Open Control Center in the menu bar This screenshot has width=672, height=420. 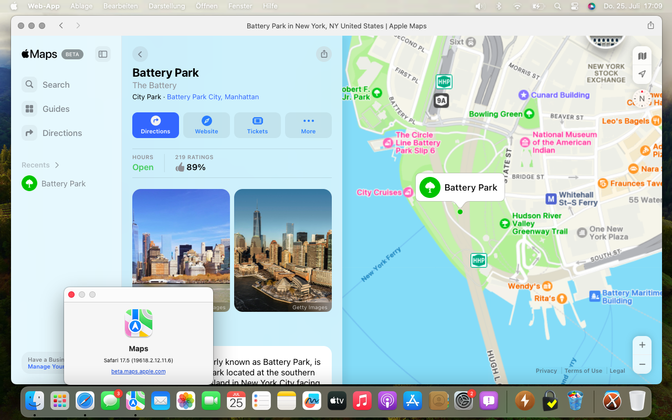pos(574,6)
